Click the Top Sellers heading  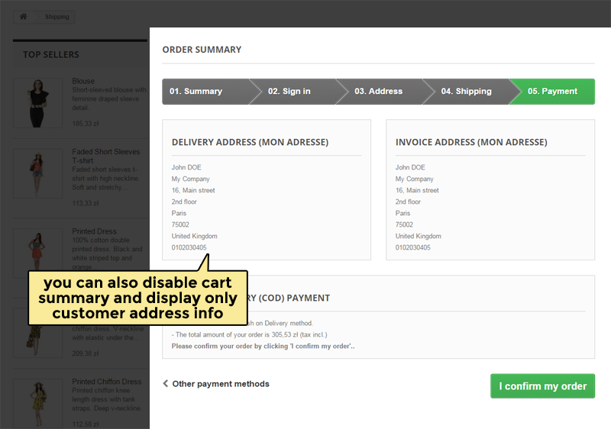[x=51, y=55]
